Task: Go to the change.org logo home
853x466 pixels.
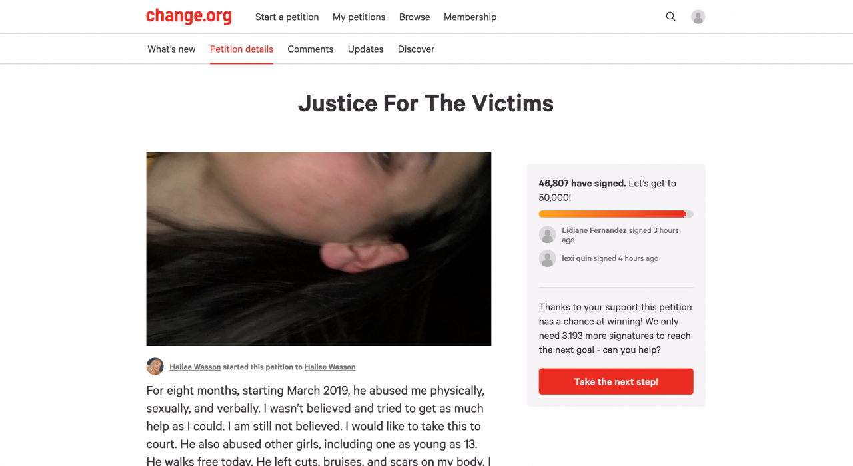Action: [189, 16]
